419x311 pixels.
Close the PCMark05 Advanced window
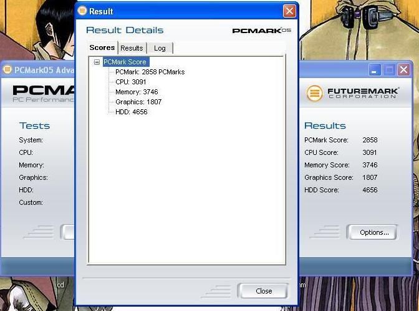pos(403,70)
